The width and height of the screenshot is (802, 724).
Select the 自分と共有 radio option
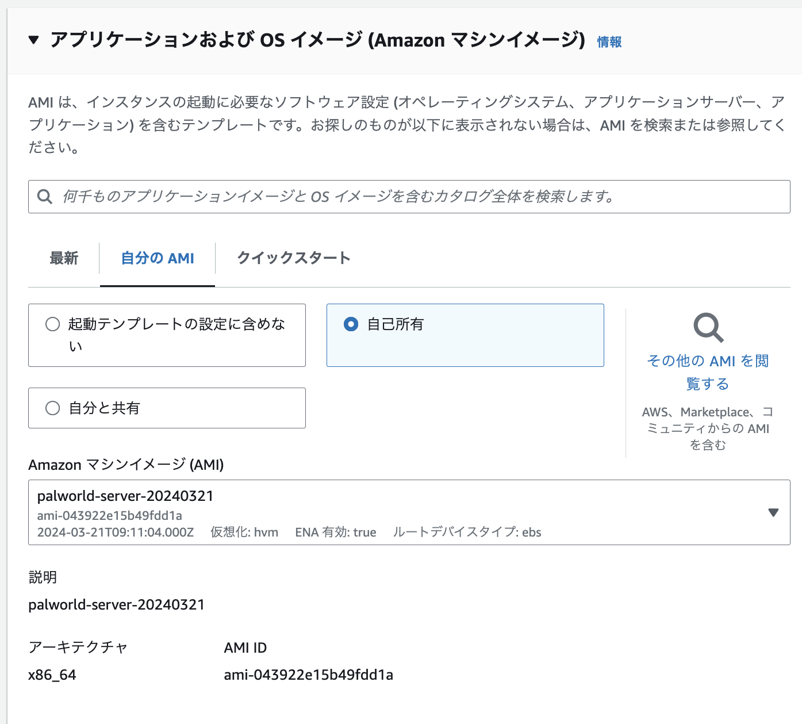point(53,408)
